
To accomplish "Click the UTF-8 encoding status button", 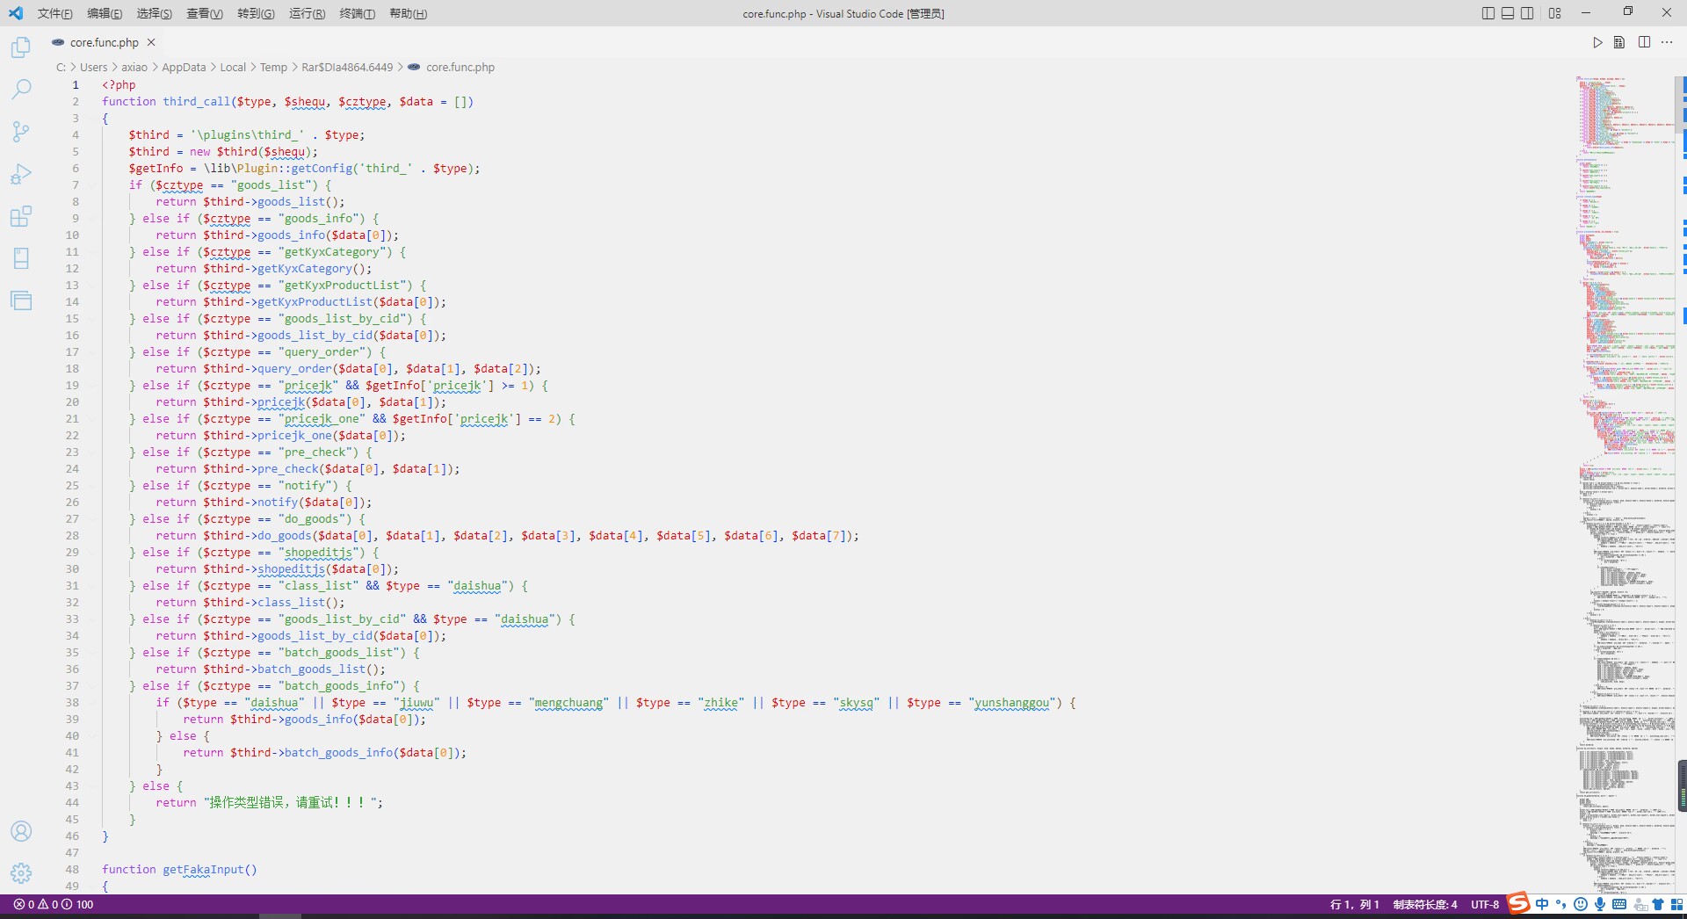I will click(1485, 904).
